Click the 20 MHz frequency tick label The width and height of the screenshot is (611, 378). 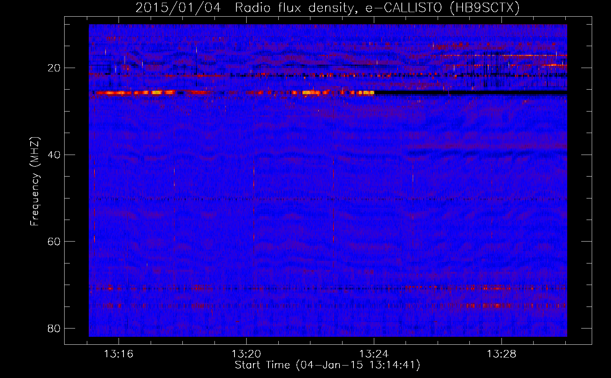(x=54, y=68)
